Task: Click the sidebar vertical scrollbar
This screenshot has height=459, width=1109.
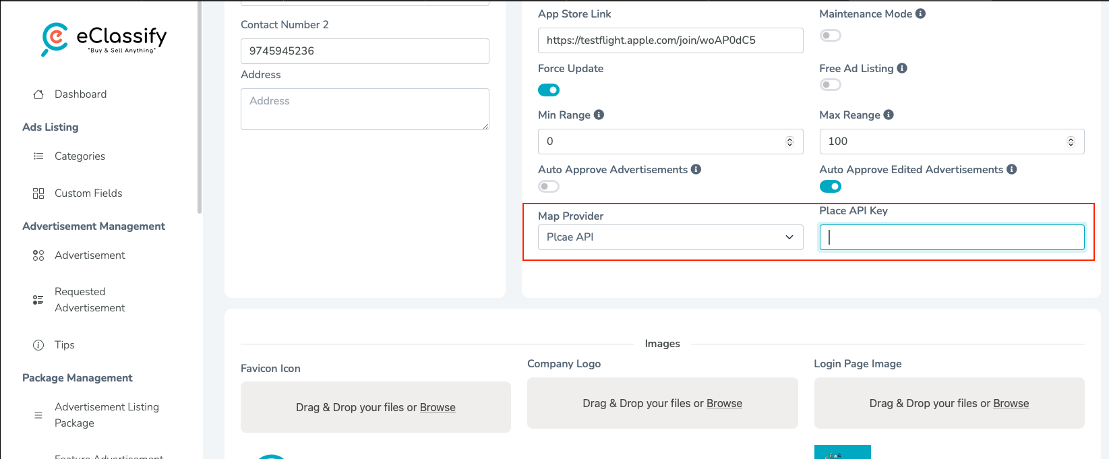Action: tap(200, 108)
